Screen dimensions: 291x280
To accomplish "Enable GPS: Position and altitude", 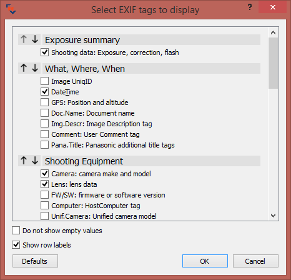I will click(45, 102).
